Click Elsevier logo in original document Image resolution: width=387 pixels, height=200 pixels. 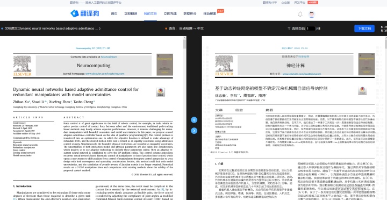22,66
